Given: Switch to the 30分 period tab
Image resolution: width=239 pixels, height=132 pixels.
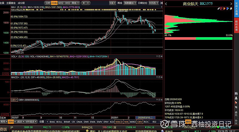Looking at the screenshot, I should (68, 3).
